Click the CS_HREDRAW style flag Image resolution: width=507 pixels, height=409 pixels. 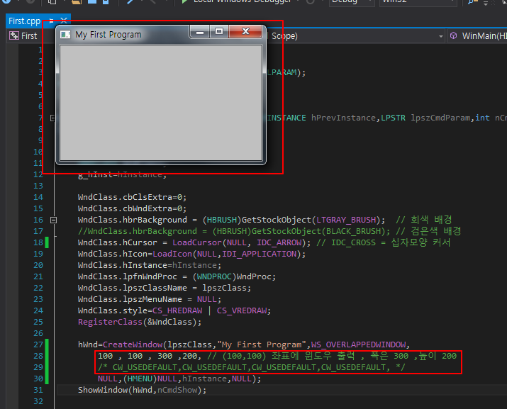(x=177, y=310)
